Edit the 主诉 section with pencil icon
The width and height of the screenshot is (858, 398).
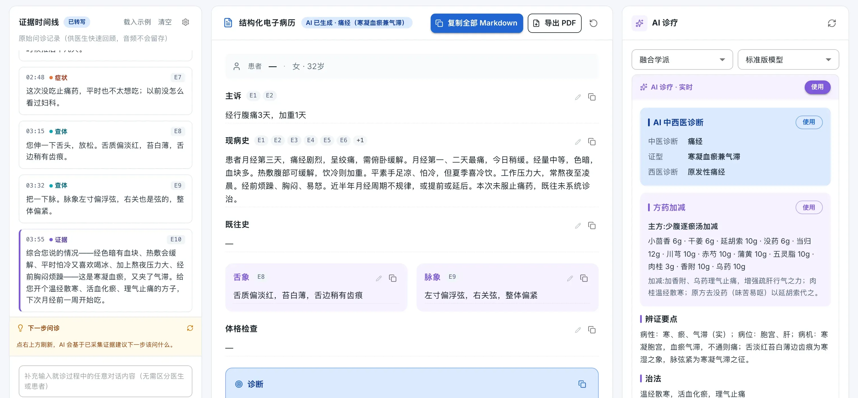pos(578,97)
